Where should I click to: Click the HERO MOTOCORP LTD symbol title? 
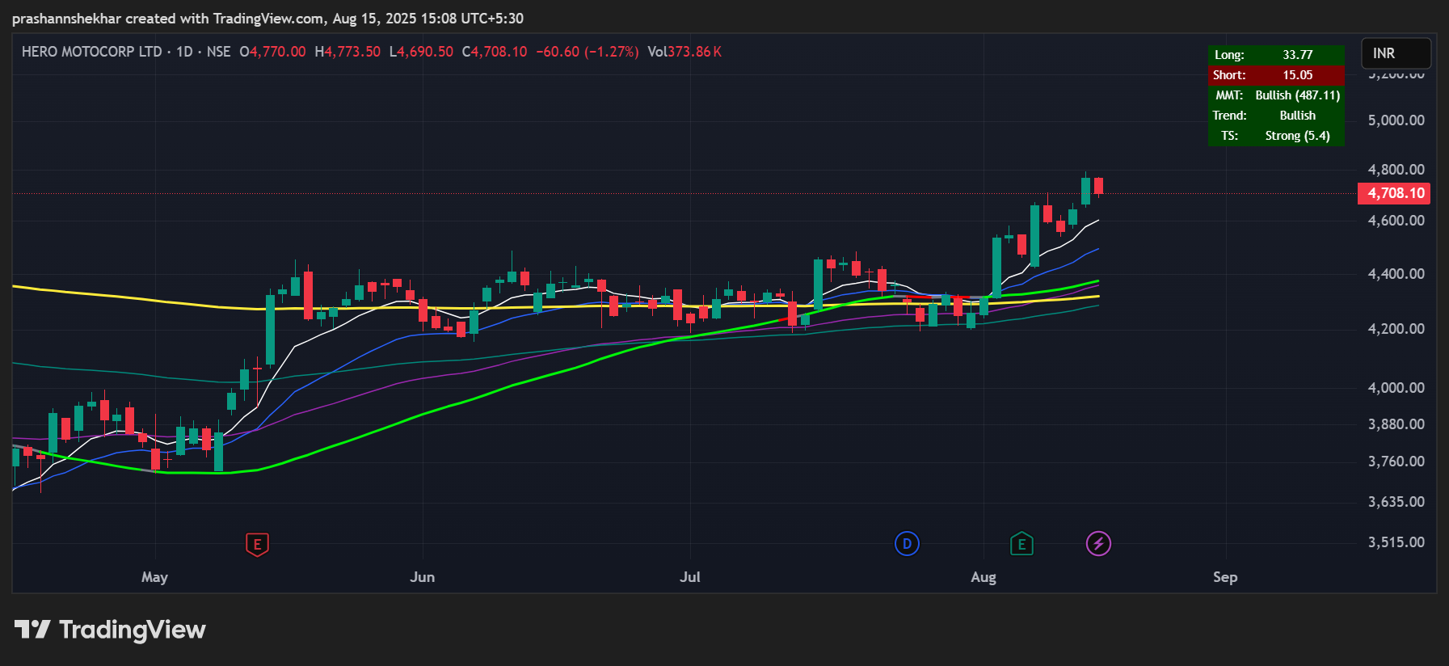(x=92, y=52)
